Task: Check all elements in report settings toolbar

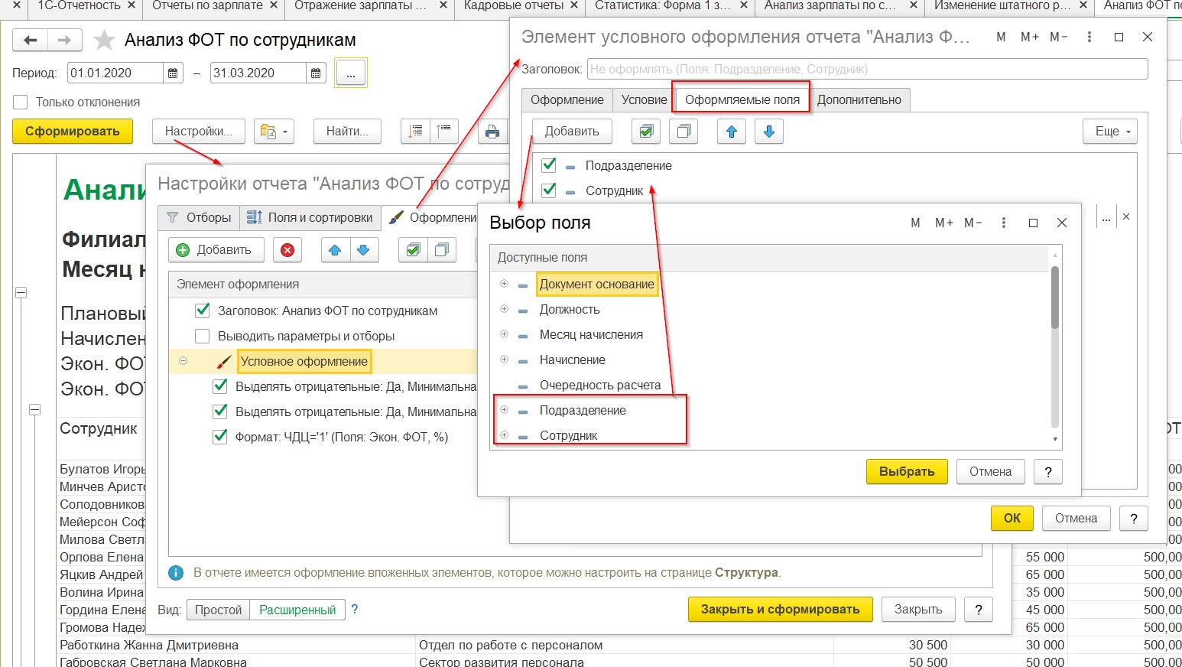Action: pyautogui.click(x=413, y=250)
